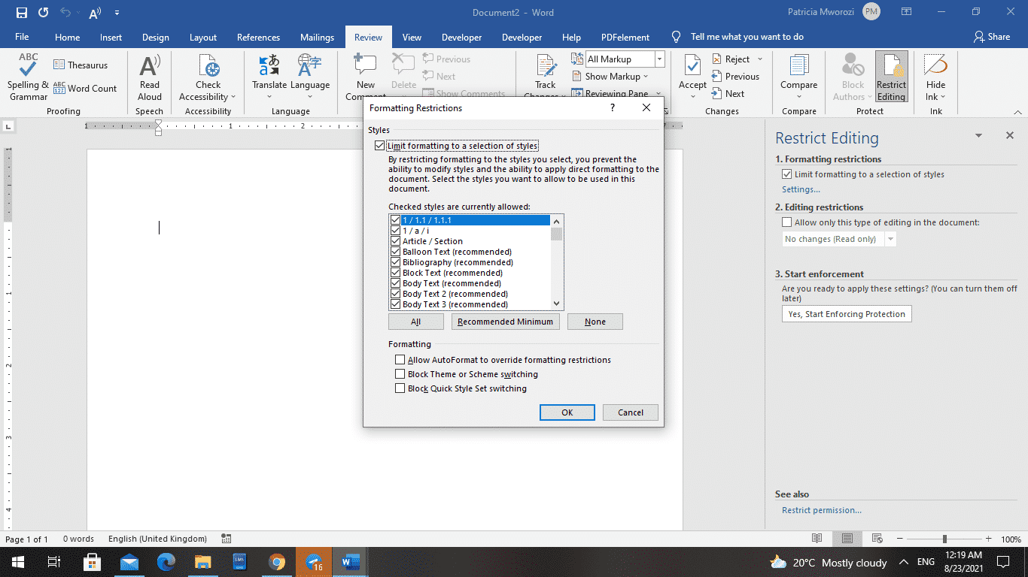Click Yes, Start Enforcing Protection
Image resolution: width=1028 pixels, height=577 pixels.
coord(846,313)
